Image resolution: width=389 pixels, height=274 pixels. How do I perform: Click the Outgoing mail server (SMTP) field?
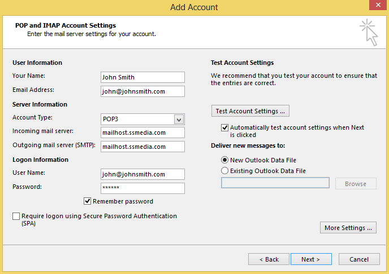pyautogui.click(x=142, y=147)
